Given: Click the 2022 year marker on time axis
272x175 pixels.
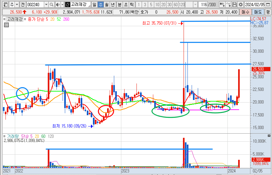Looking at the screenshot, I should coord(19,171).
